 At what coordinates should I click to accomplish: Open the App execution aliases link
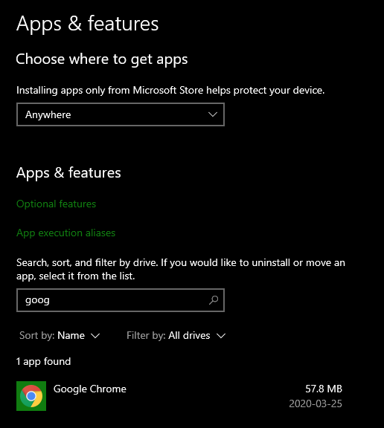[66, 233]
